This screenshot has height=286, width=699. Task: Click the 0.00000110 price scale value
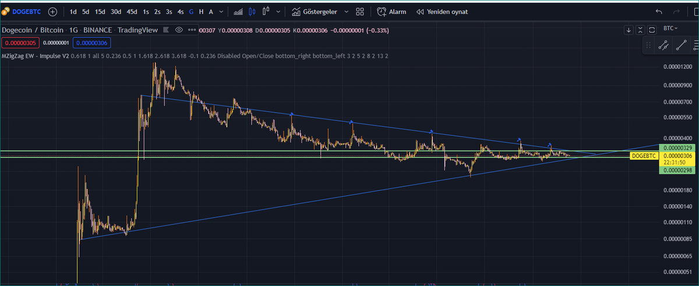click(x=677, y=223)
